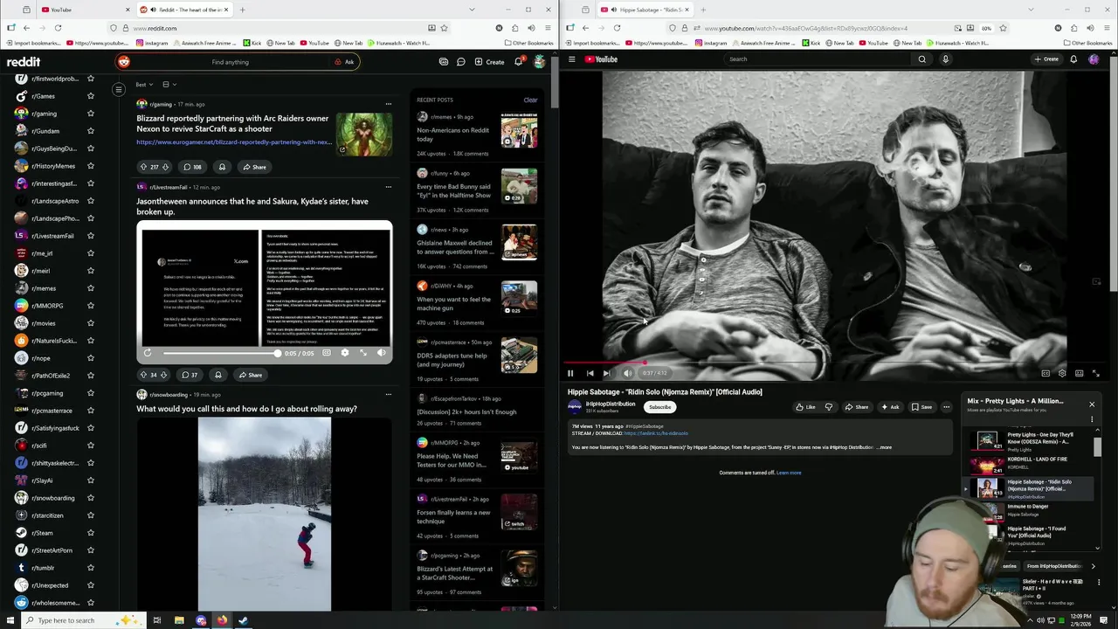This screenshot has width=1118, height=629.
Task: Open new tab in Reddit window
Action: (242, 10)
